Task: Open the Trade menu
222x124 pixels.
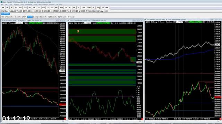Action: coord(35,4)
